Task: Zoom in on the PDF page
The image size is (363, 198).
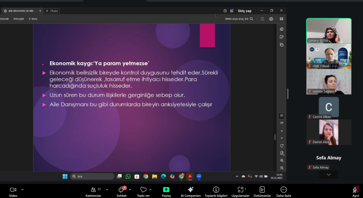Action: [282, 160]
